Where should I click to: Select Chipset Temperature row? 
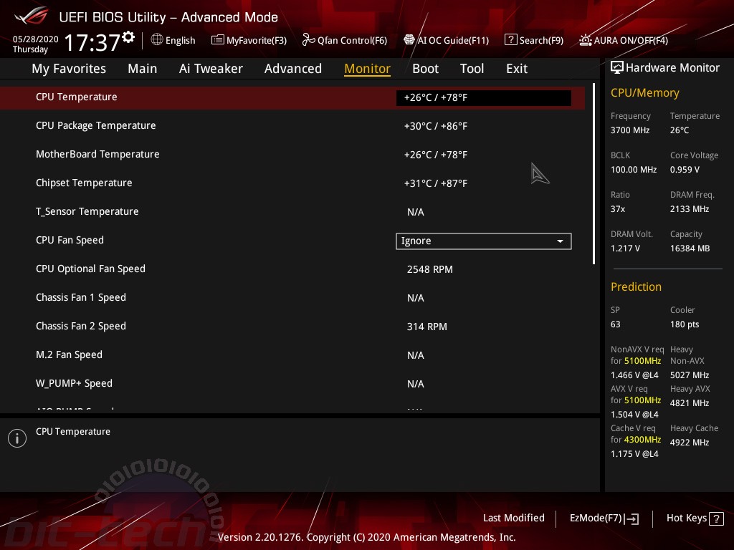pos(292,183)
